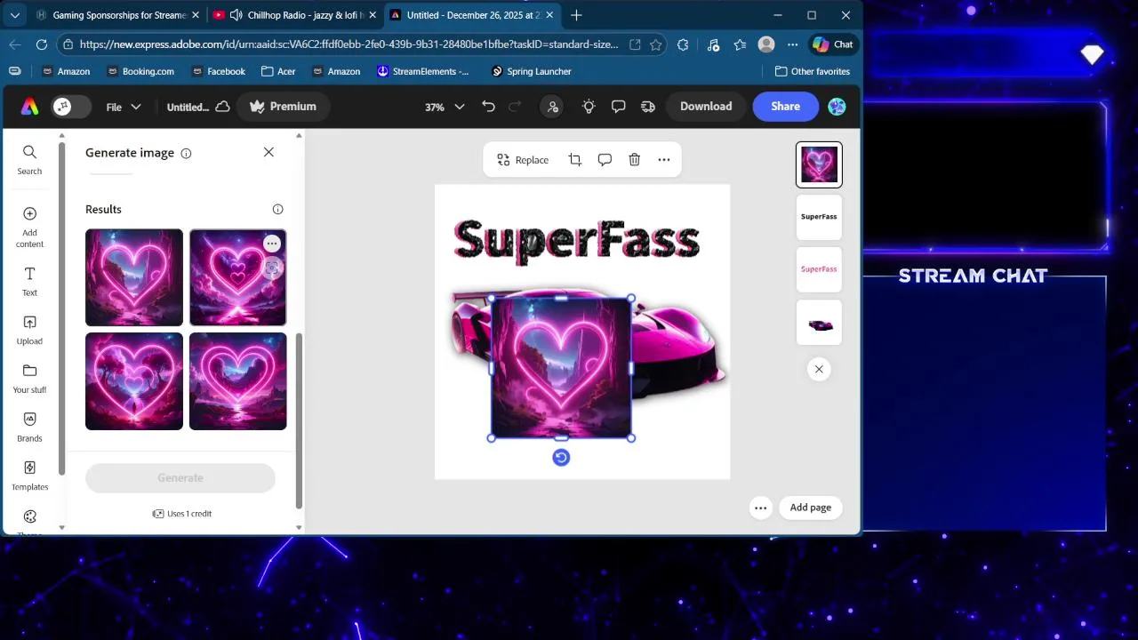Select the Text tool in the sidebar
The image size is (1138, 640).
point(29,281)
